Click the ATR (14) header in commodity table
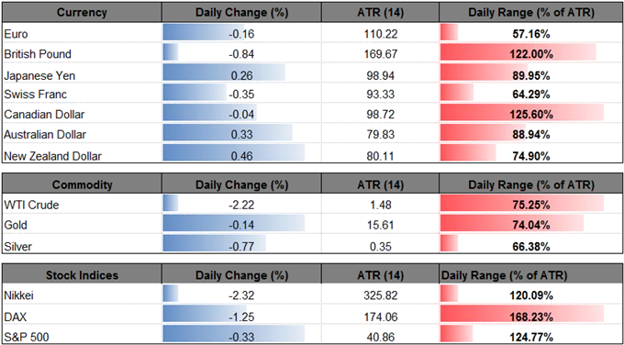Viewport: 624px width, 345px height. [x=380, y=184]
